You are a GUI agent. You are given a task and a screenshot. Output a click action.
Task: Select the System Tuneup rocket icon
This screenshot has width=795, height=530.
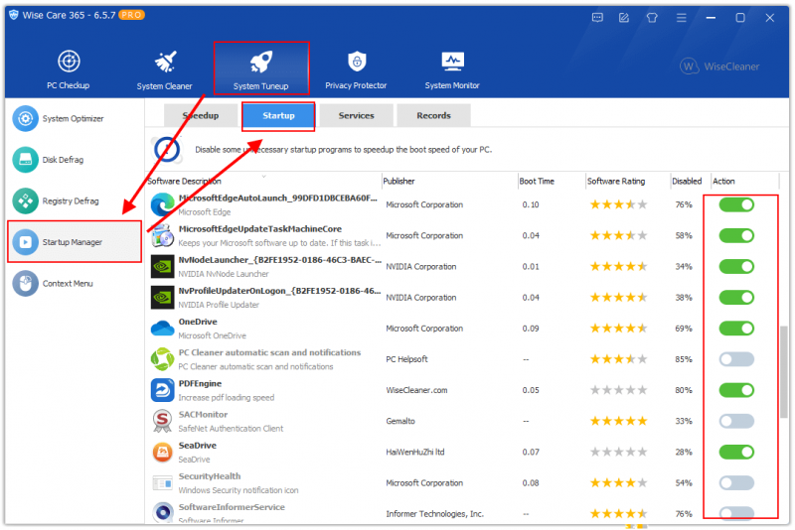click(261, 62)
